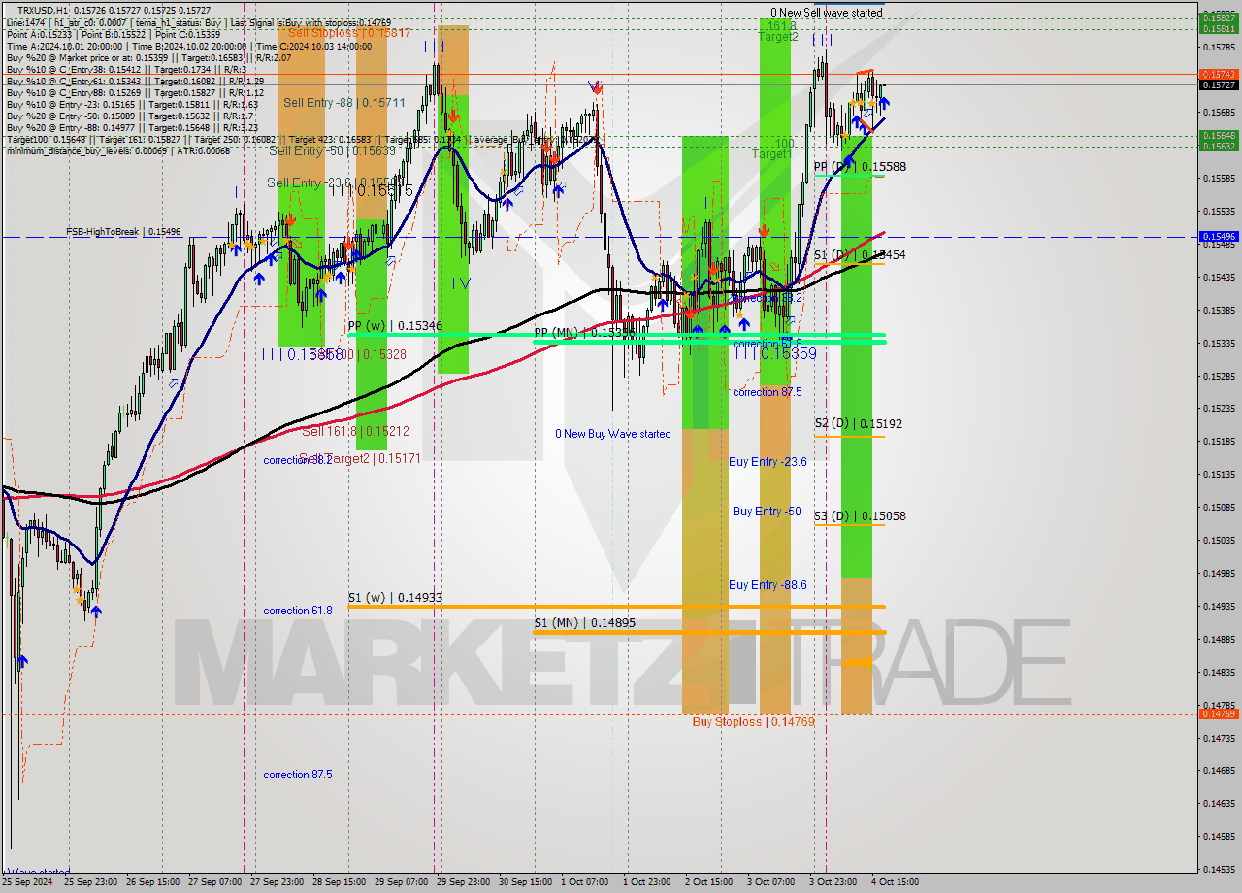Click the '1 Oct 07:00' time axis label
Image resolution: width=1242 pixels, height=893 pixels.
coord(584,882)
